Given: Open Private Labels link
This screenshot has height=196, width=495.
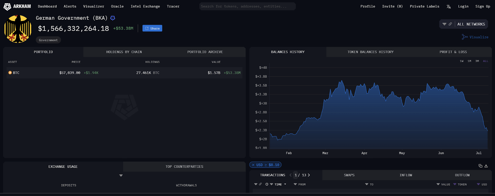Looking at the screenshot, I should pyautogui.click(x=424, y=6).
